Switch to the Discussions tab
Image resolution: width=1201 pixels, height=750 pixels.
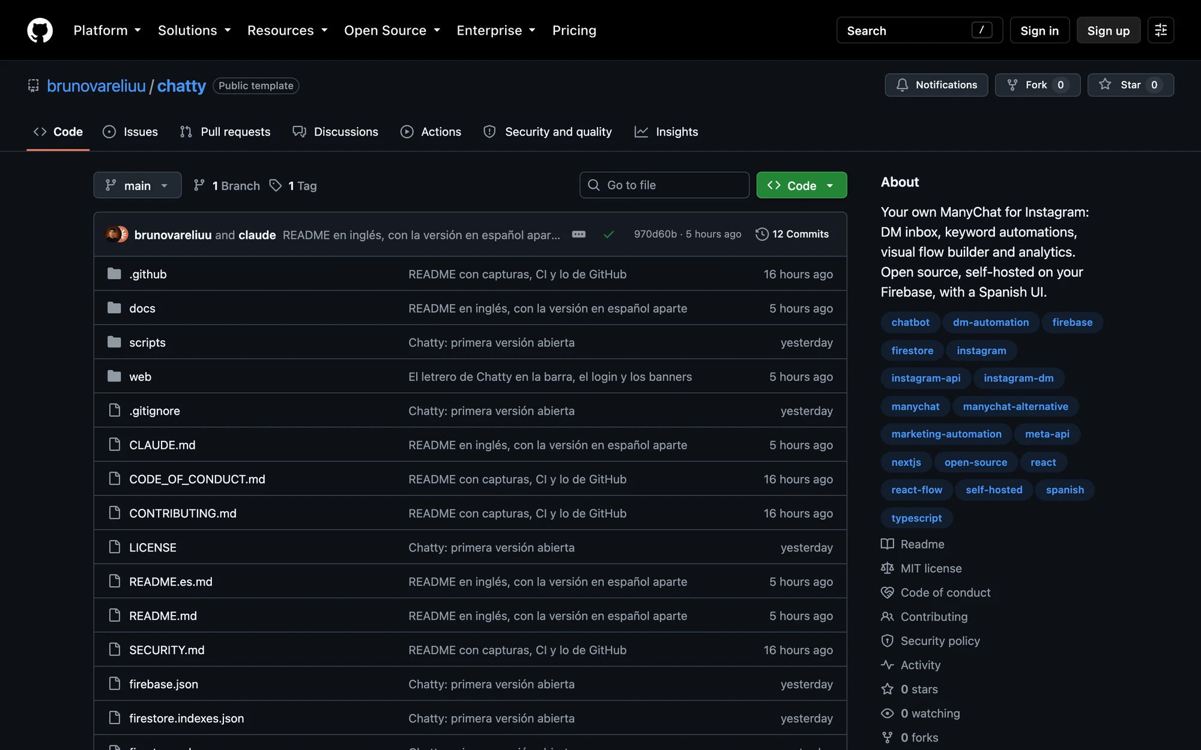335,131
